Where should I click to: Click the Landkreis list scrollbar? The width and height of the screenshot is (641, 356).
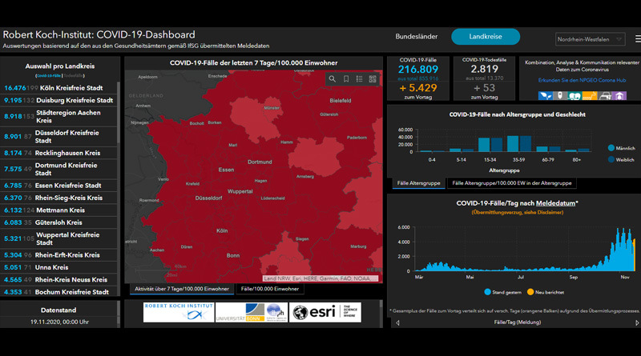119,112
